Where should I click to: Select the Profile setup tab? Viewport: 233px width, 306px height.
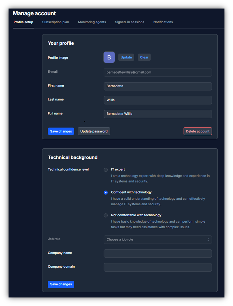23,22
